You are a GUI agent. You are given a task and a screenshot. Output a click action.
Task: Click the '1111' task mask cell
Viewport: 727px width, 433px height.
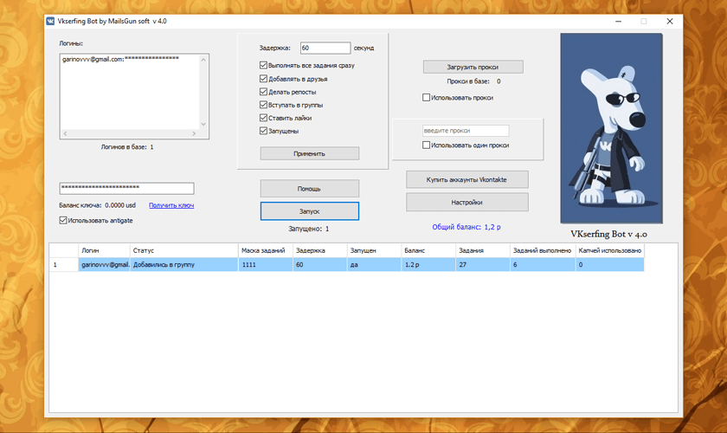click(x=266, y=264)
